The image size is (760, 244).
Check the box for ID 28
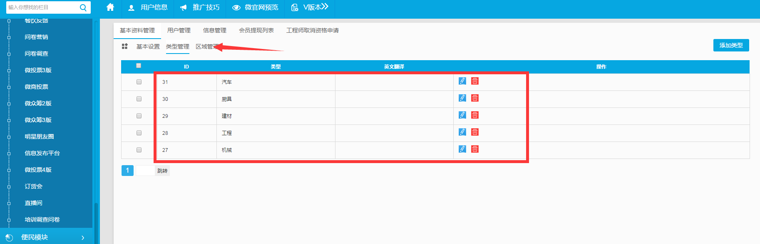(x=139, y=133)
